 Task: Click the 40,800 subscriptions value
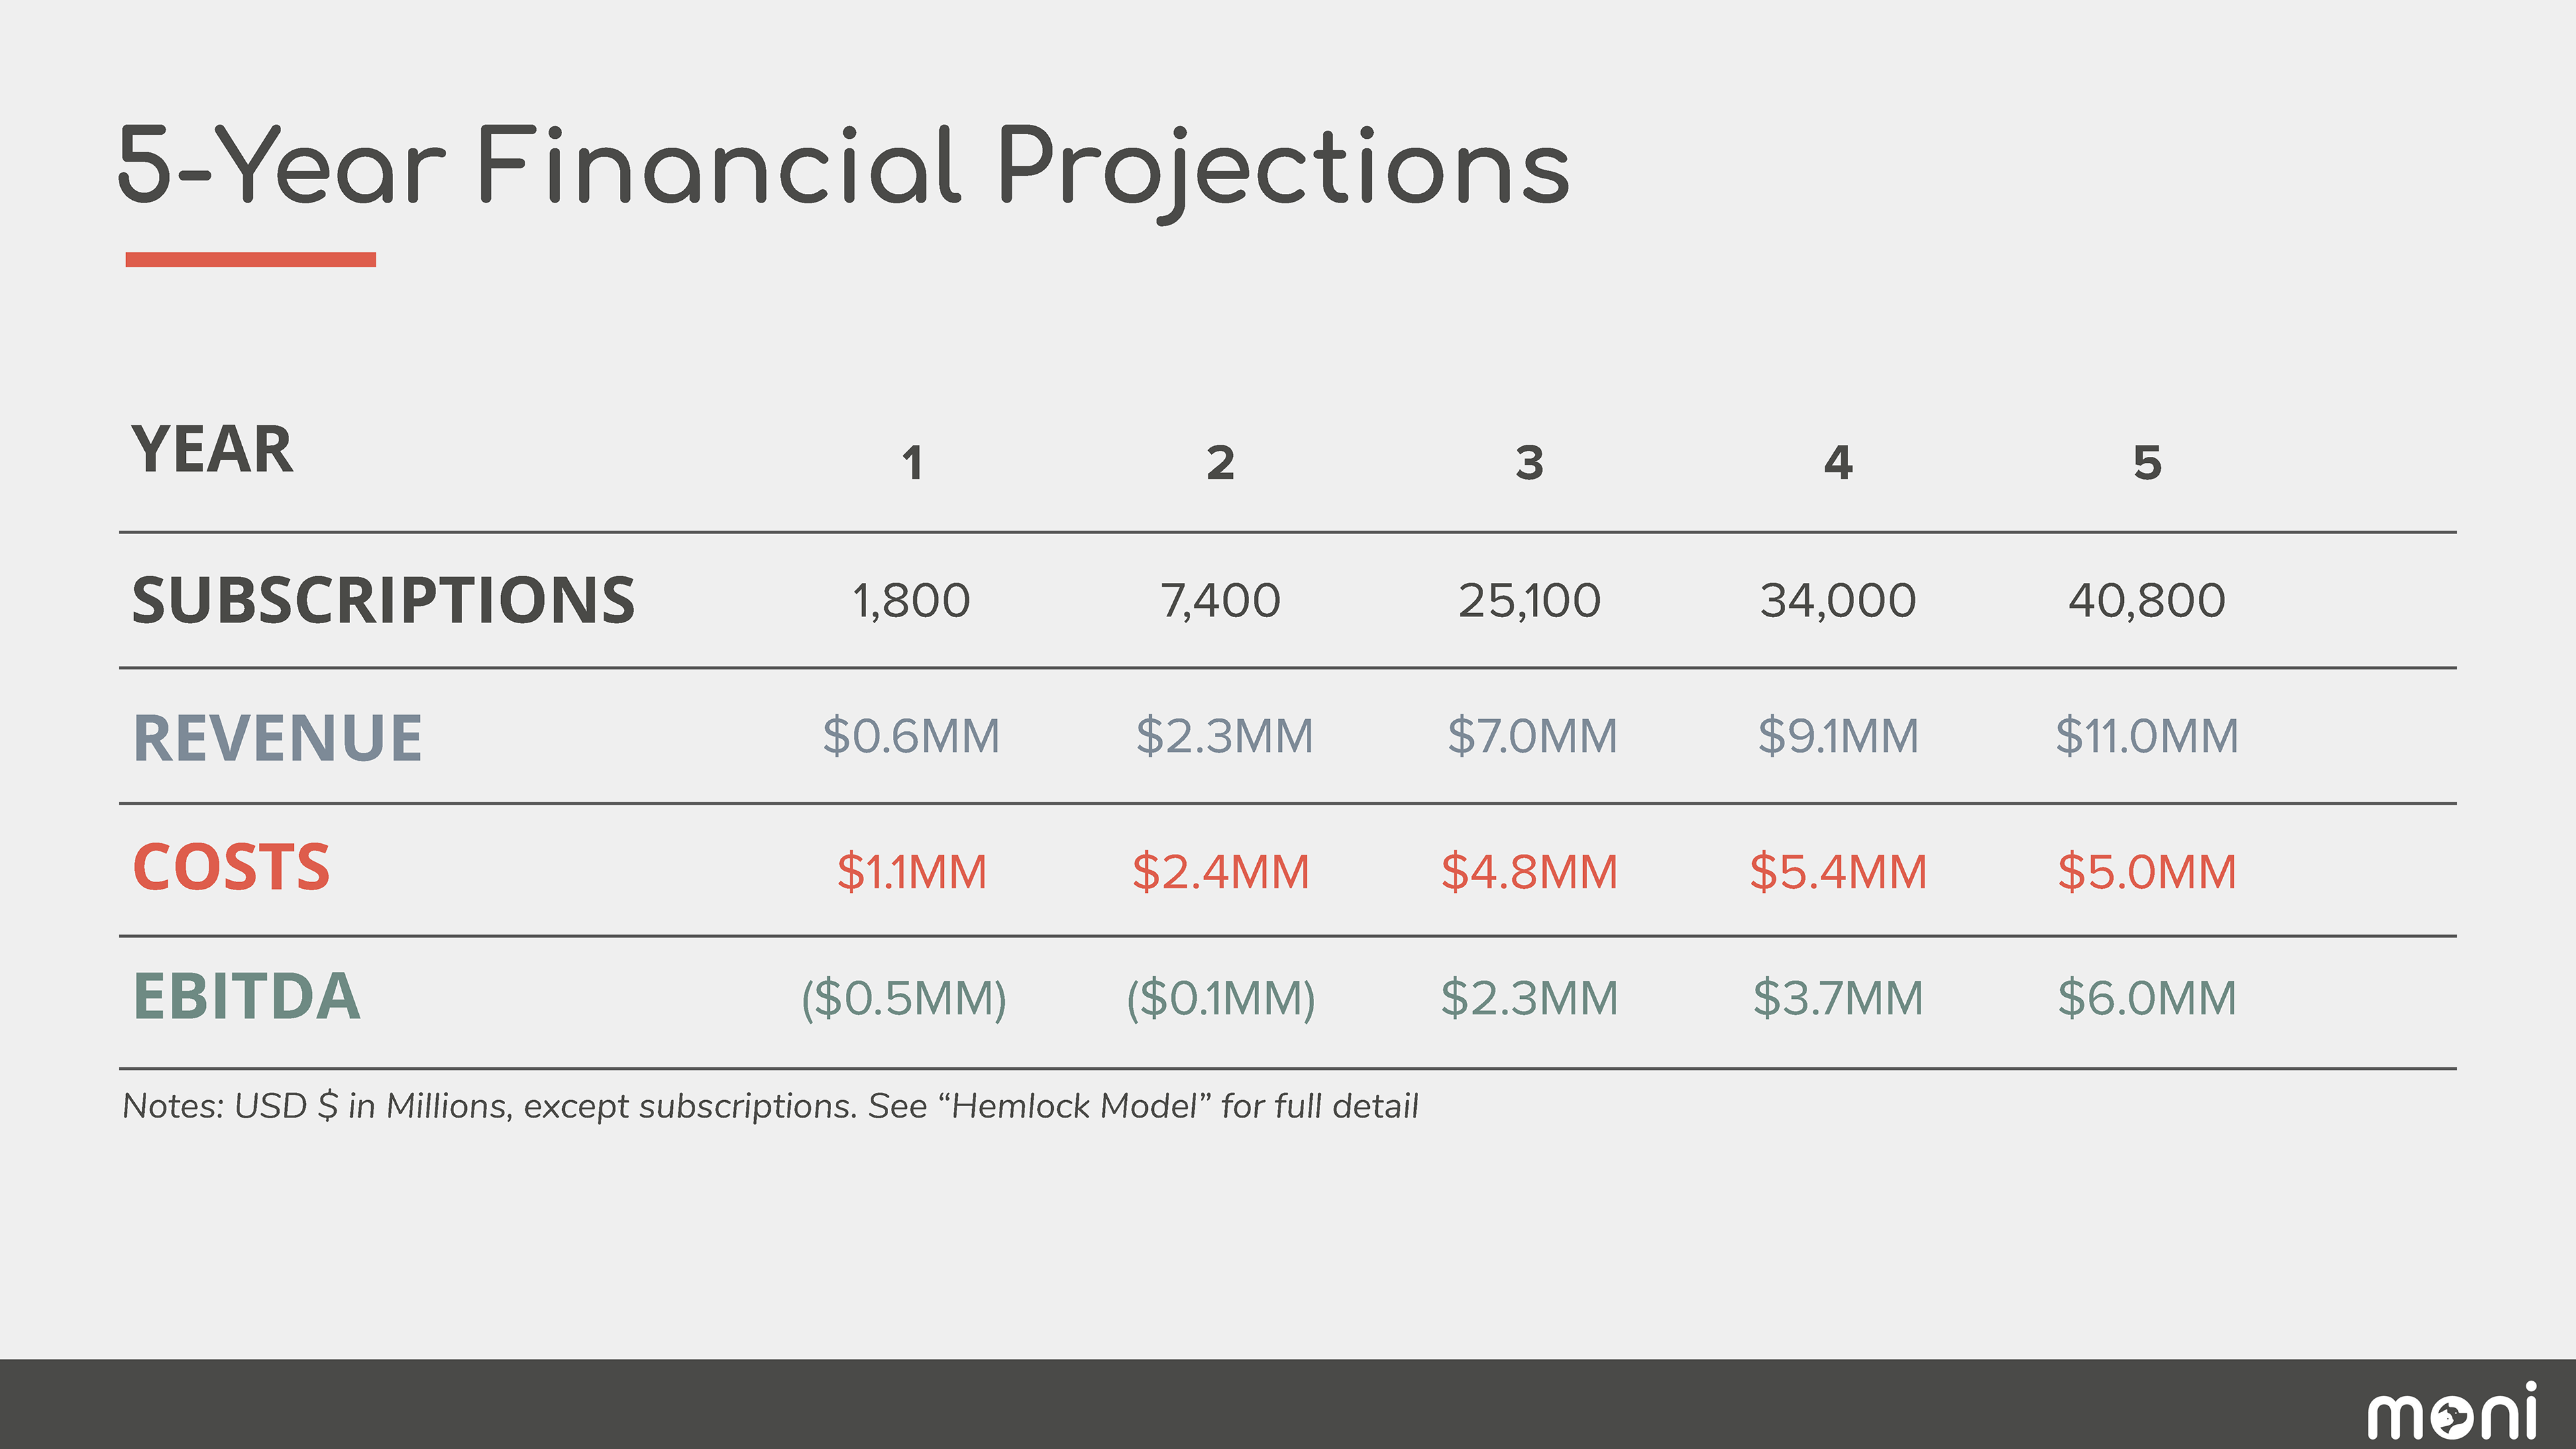[x=2147, y=601]
